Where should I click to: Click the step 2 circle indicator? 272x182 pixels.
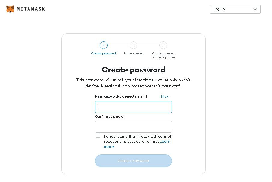point(133,45)
